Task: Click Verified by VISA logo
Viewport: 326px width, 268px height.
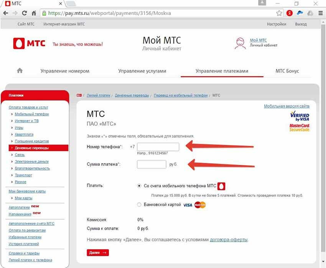Action: pyautogui.click(x=300, y=116)
